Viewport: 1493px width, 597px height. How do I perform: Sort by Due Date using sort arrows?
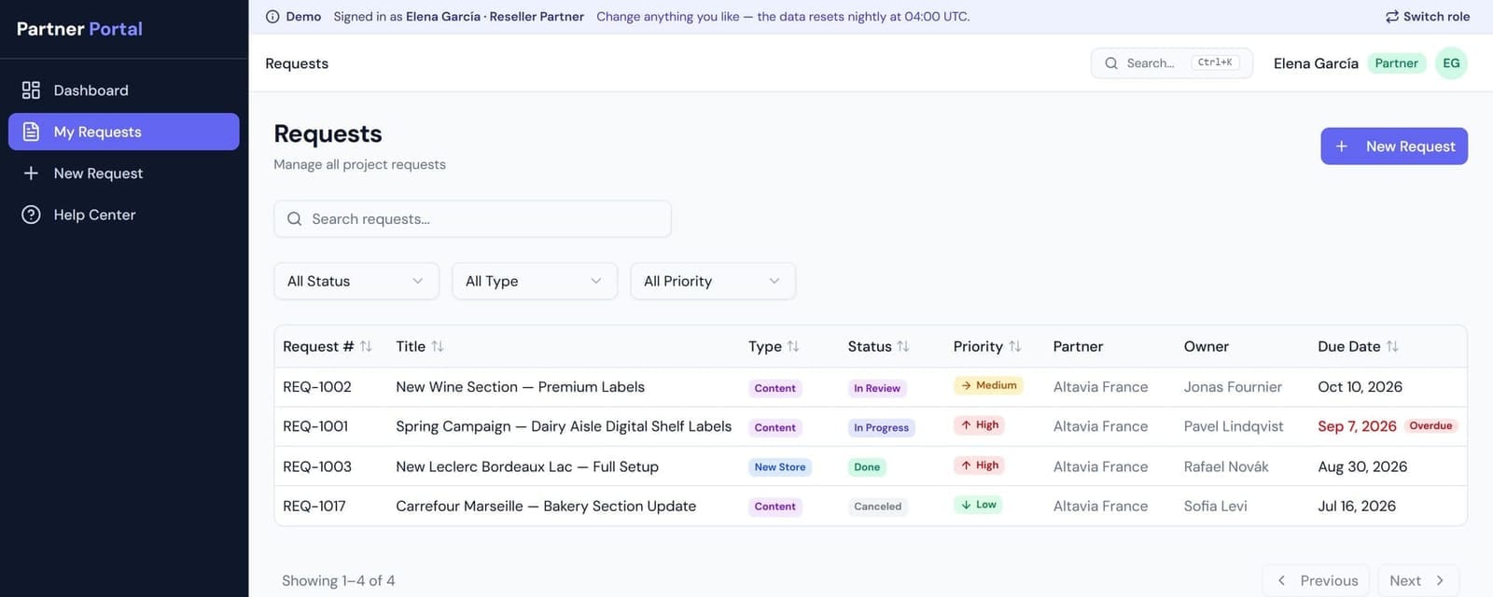tap(1392, 346)
